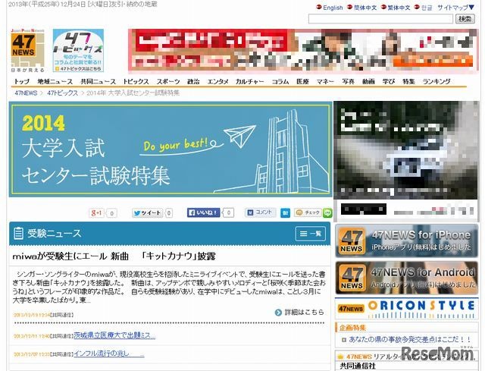Click the red bullet before 繁体中文
This screenshot has height=371, width=485.
pyautogui.click(x=383, y=7)
